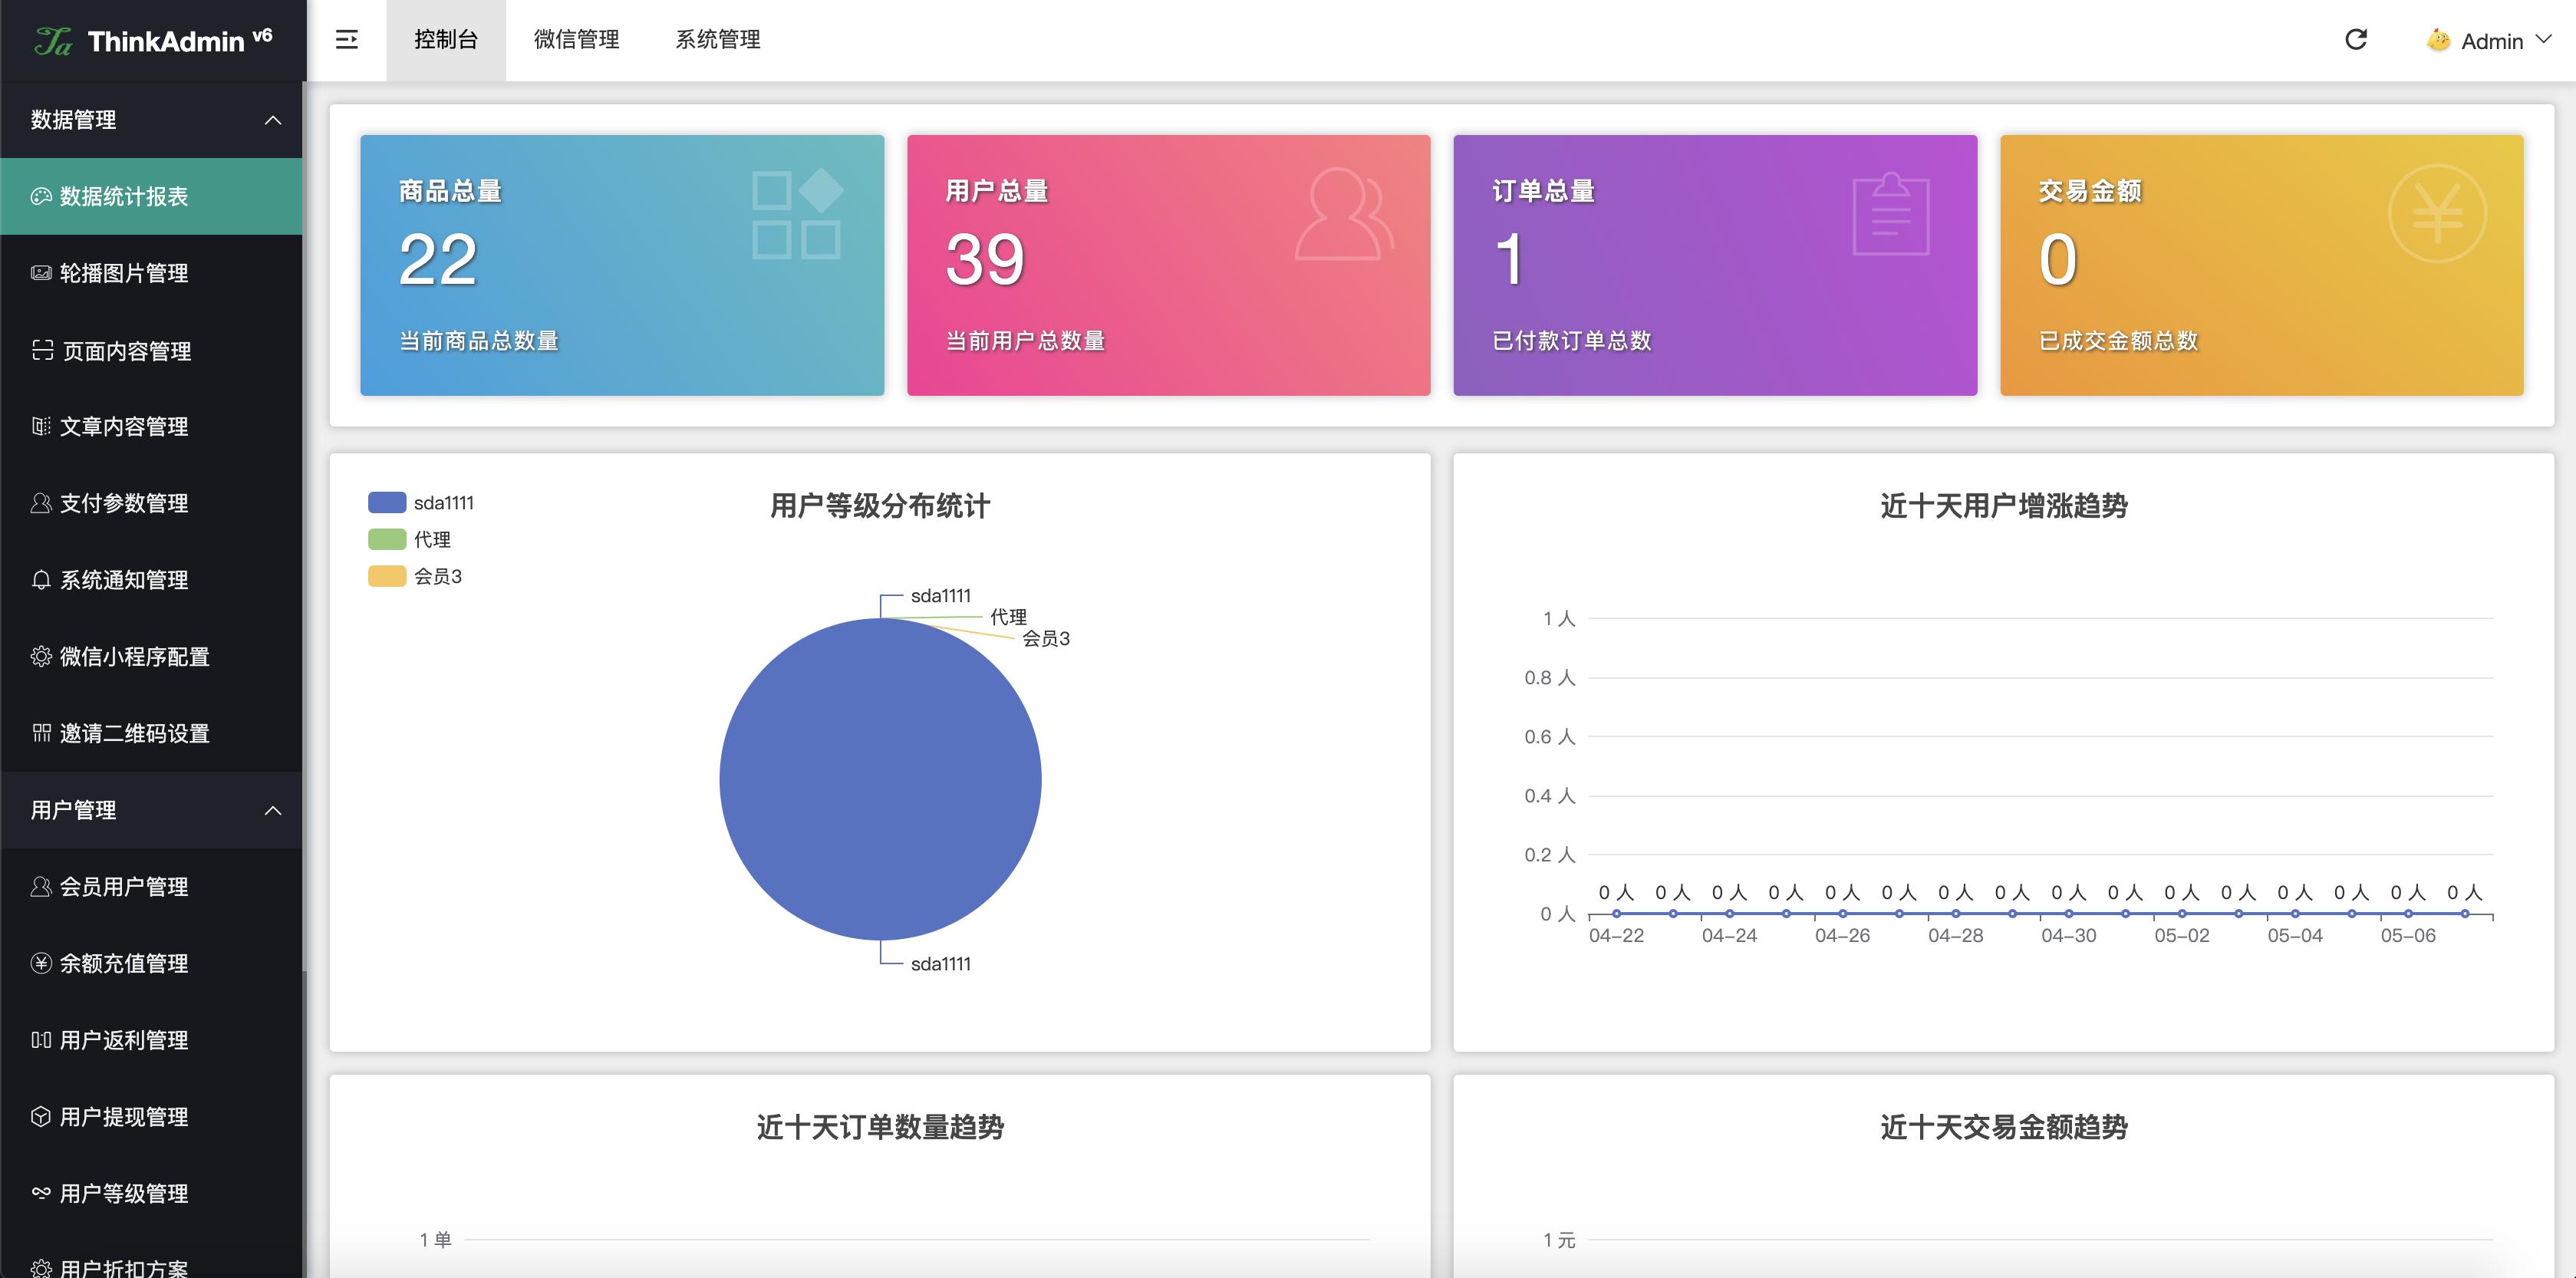Click the 系统通知管理 bell icon
Viewport: 2576px width, 1278px height.
tap(40, 579)
